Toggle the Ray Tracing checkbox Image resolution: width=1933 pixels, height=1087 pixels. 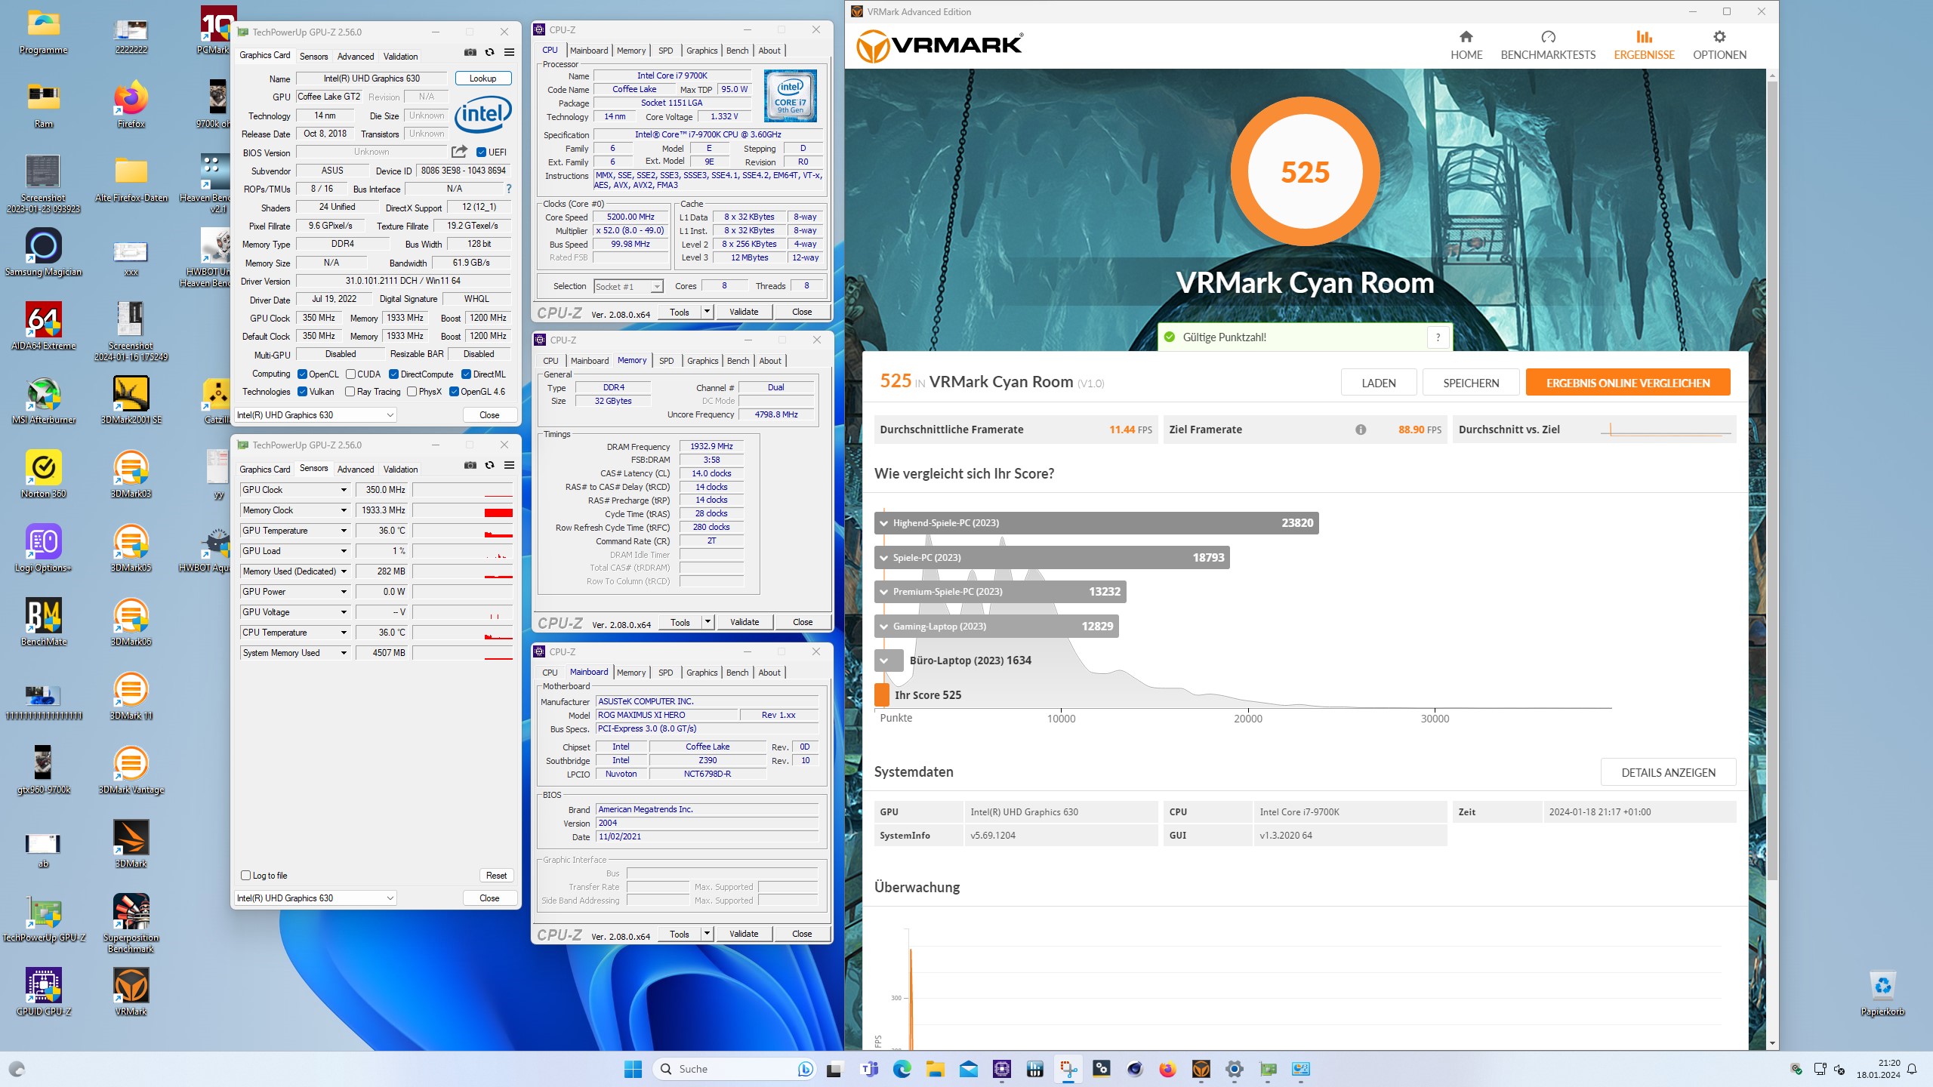pos(350,392)
